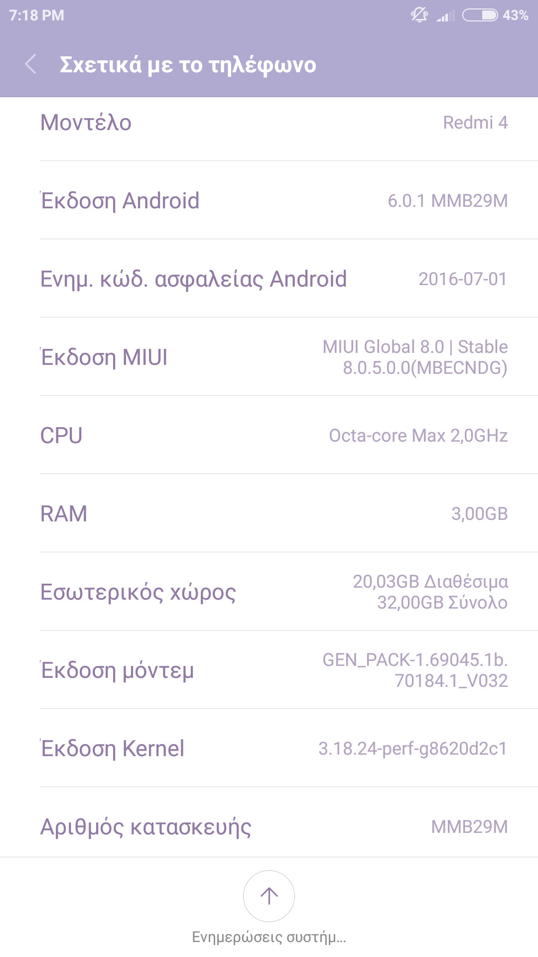Tap the Αριθμός κατασκευής row
The width and height of the screenshot is (538, 957).
[x=269, y=827]
